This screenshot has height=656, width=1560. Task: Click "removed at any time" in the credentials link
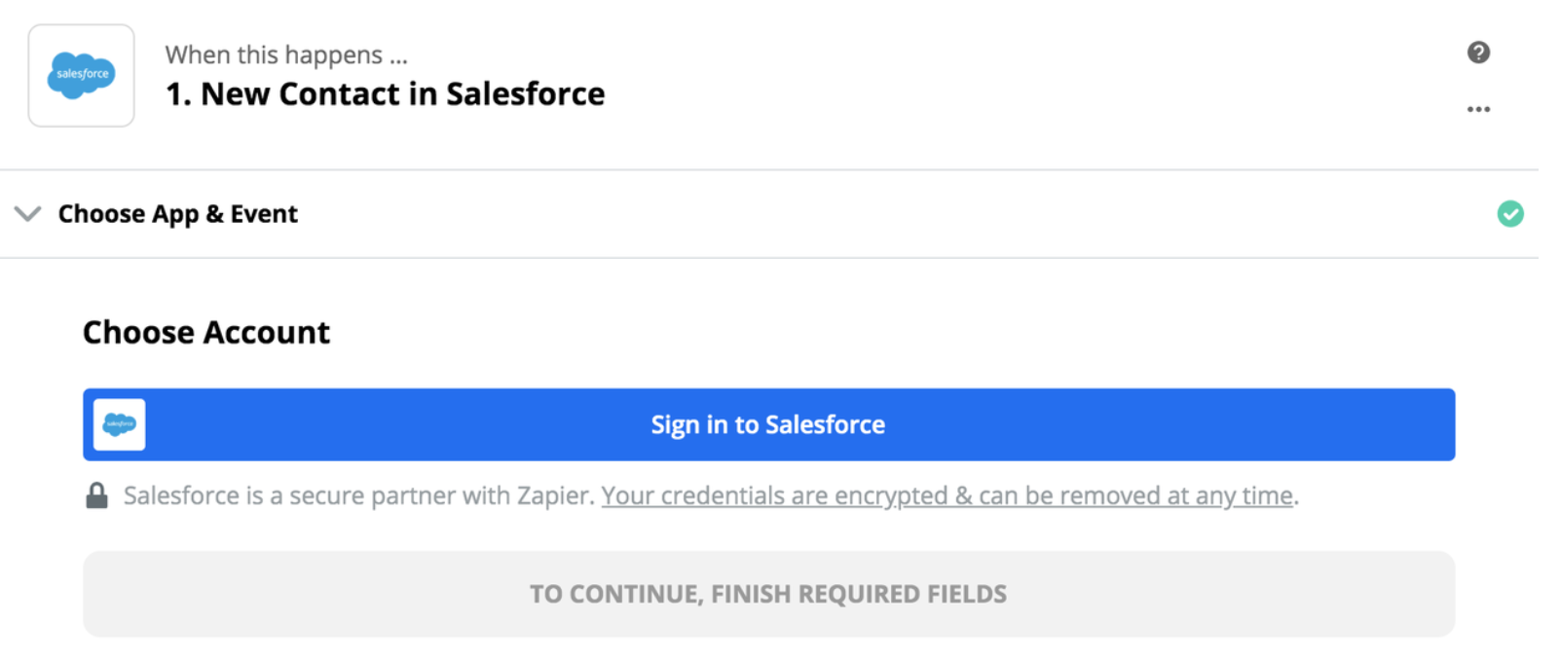coord(1159,496)
